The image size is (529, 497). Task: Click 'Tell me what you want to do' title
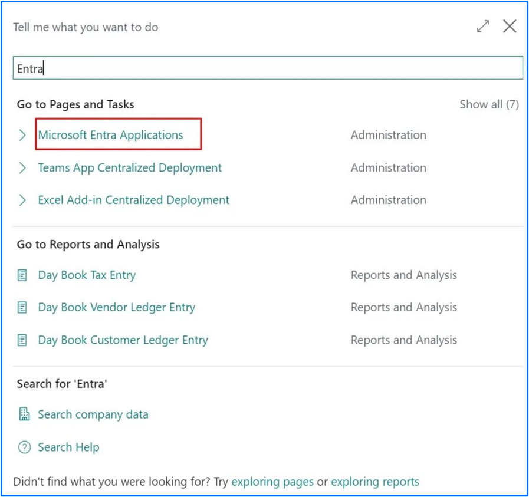tap(86, 27)
